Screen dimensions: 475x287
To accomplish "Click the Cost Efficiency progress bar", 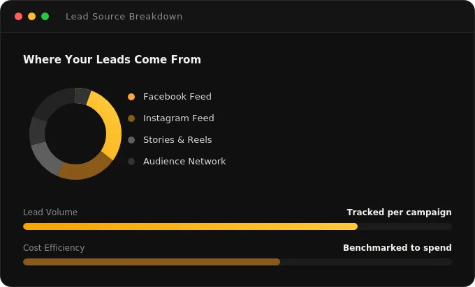I will [237, 262].
